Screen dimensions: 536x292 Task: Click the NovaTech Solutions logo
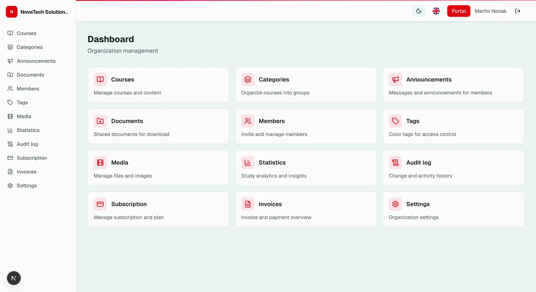point(12,12)
